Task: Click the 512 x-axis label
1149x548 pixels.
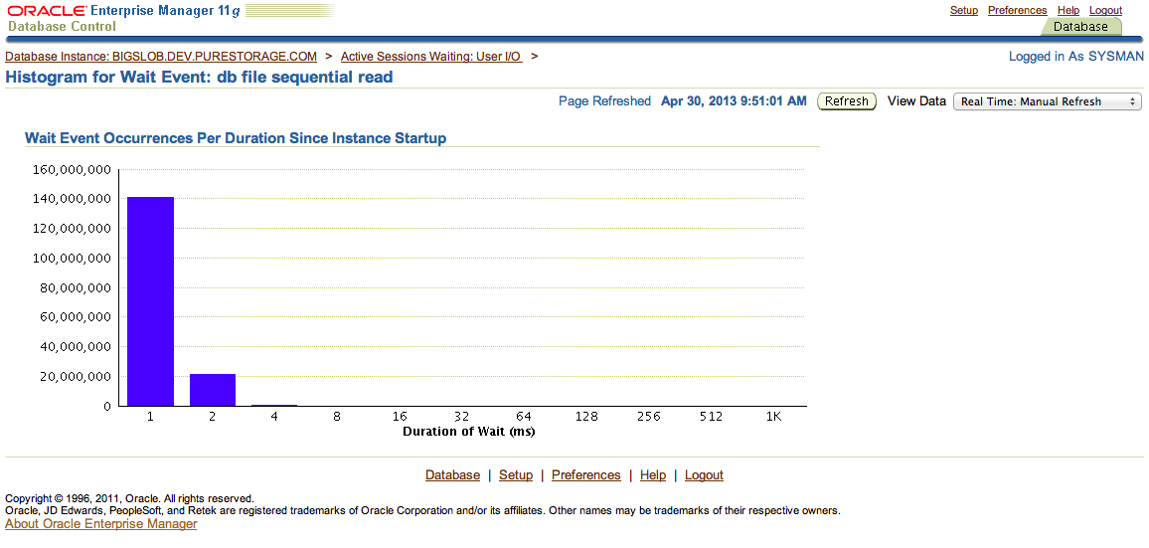Action: click(711, 417)
